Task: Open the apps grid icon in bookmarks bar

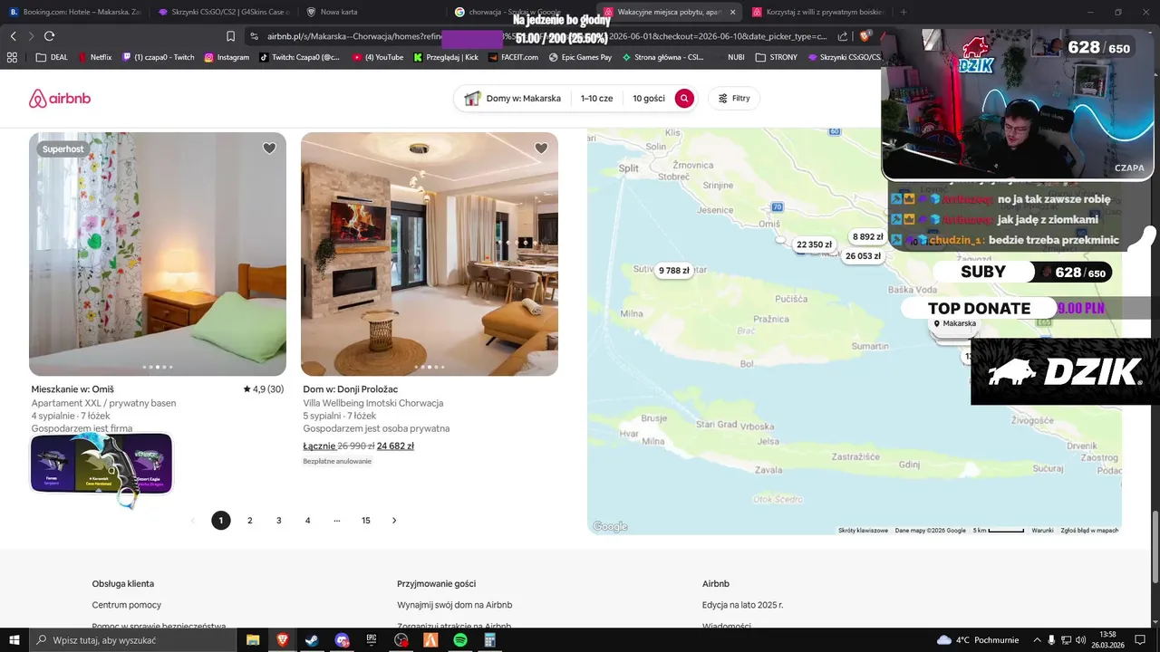Action: pyautogui.click(x=12, y=57)
